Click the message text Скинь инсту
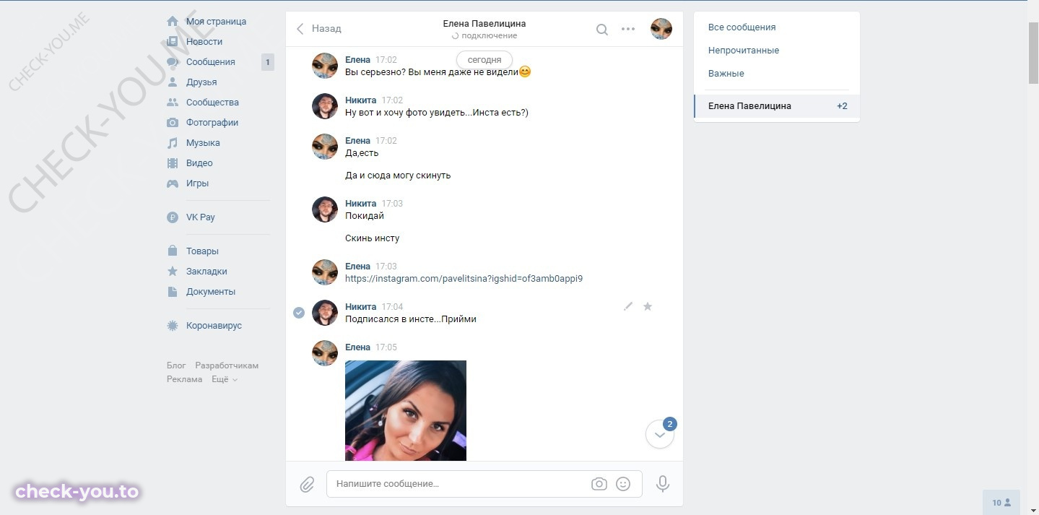 pos(372,238)
